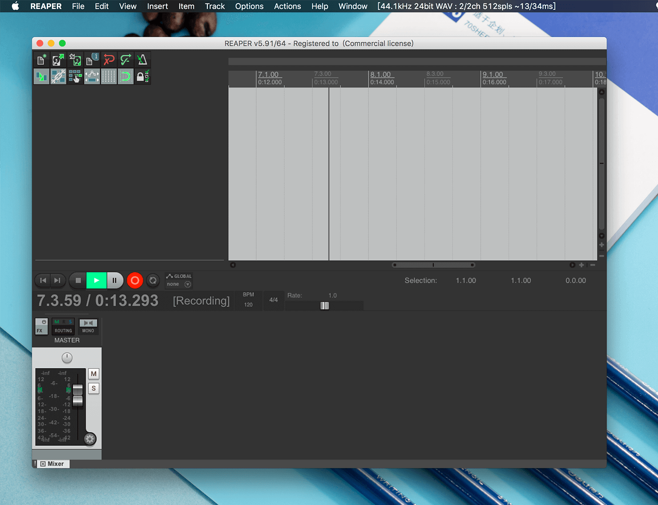
Task: Click the scroll-left arrow under arrange view
Action: point(233,265)
